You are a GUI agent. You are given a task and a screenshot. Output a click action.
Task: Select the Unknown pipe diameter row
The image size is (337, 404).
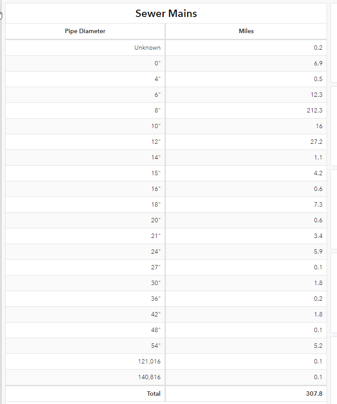(147, 48)
